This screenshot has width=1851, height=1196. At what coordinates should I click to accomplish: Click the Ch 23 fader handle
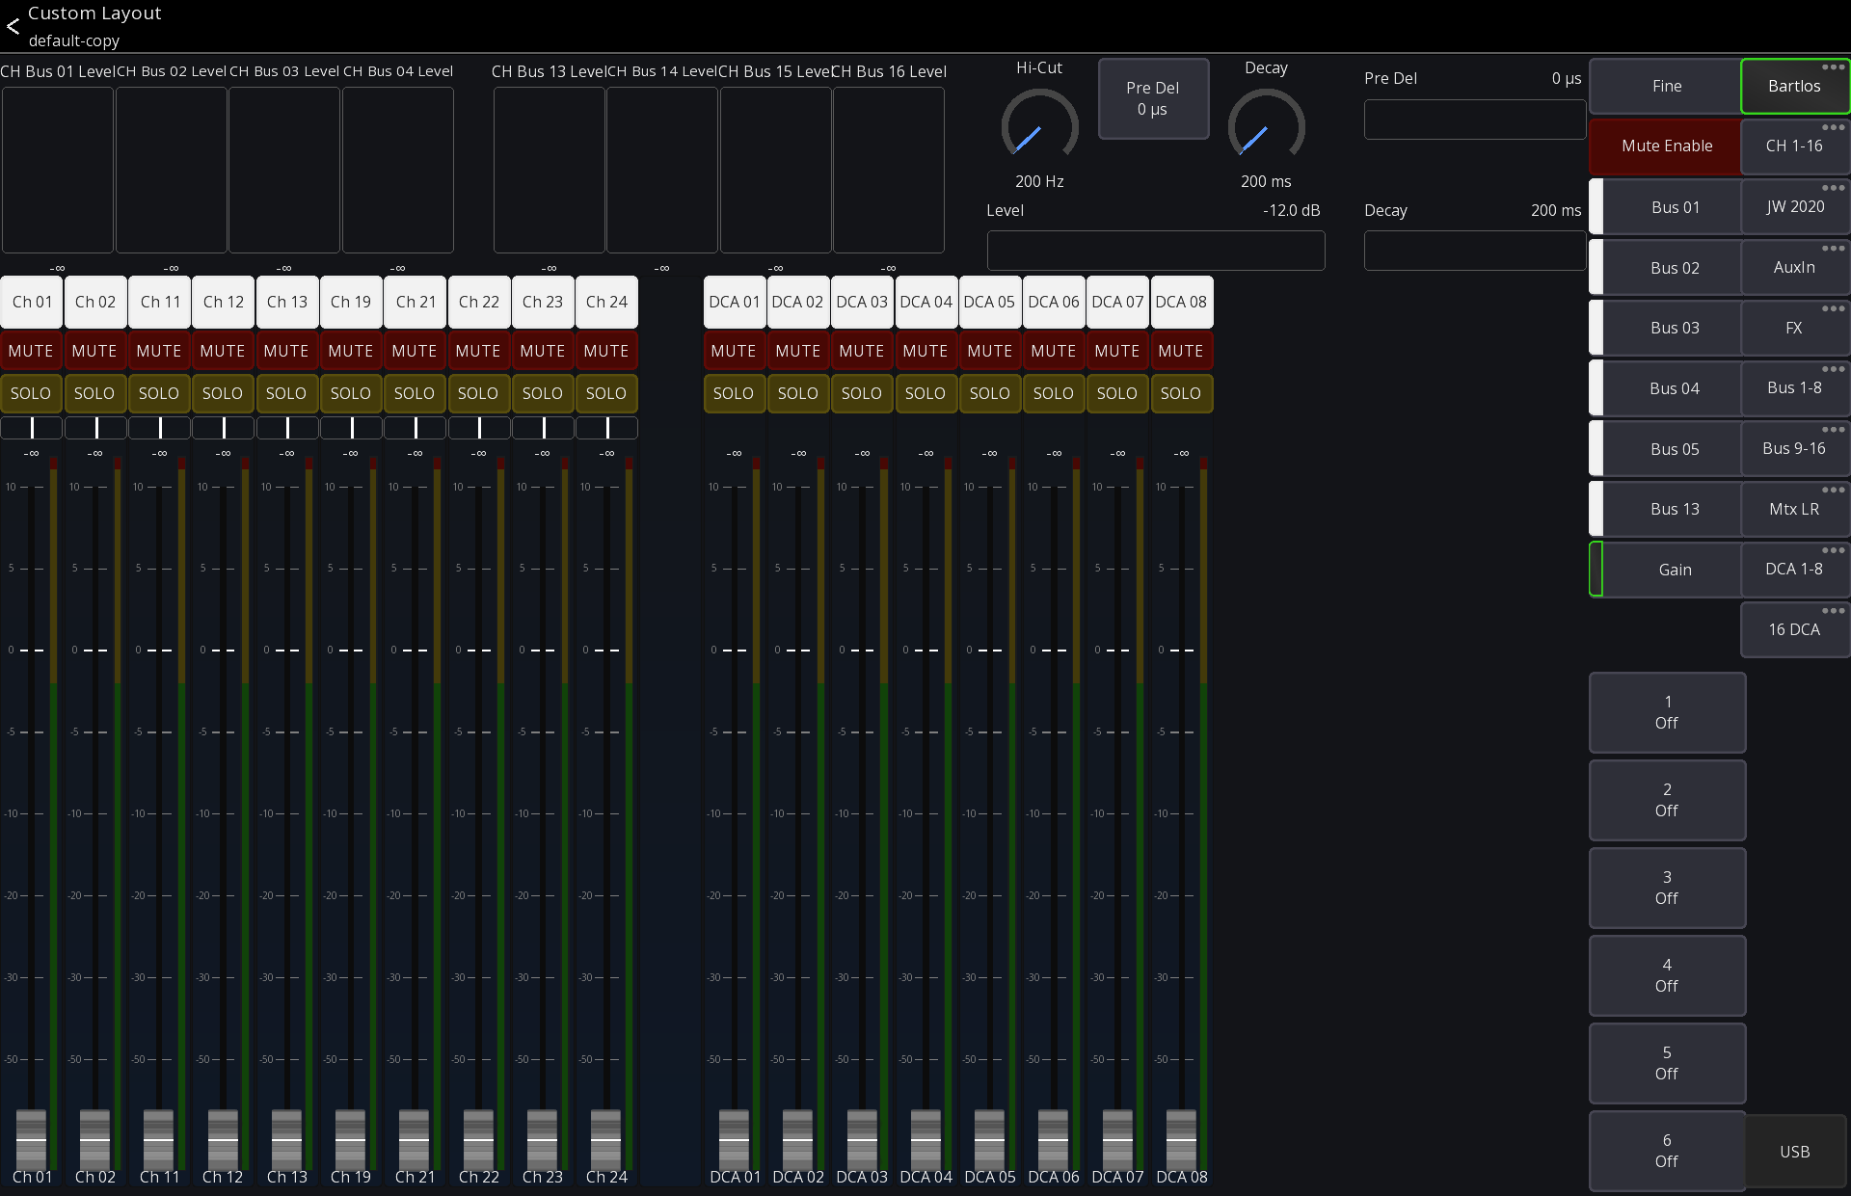(542, 1138)
